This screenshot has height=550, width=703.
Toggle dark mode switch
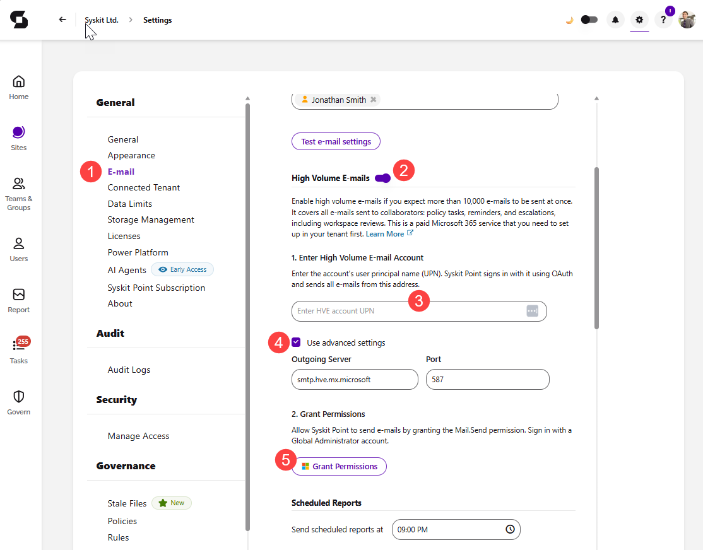click(589, 20)
